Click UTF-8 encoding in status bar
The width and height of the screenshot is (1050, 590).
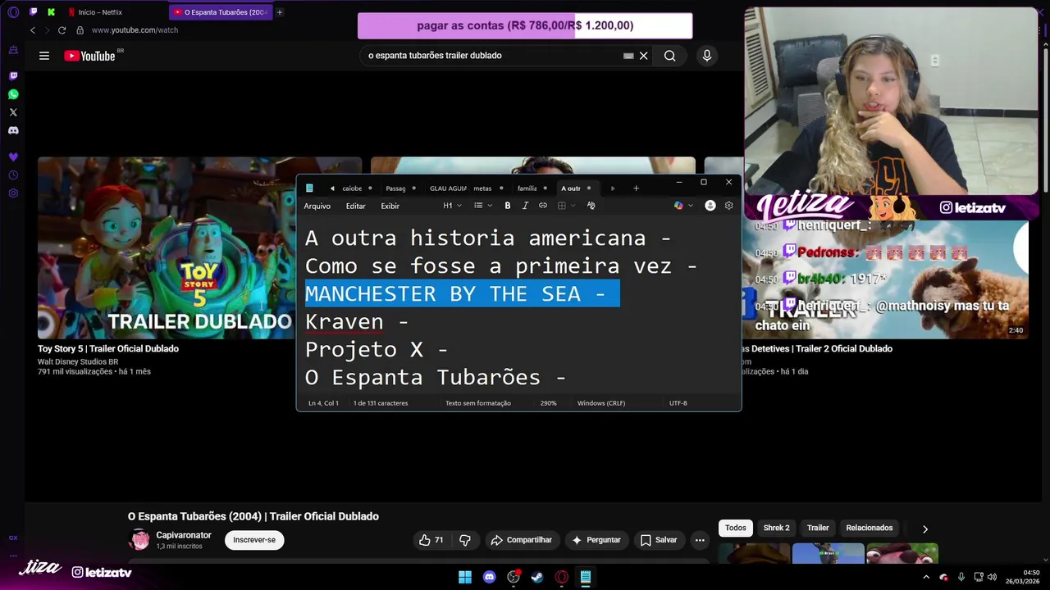(x=678, y=403)
